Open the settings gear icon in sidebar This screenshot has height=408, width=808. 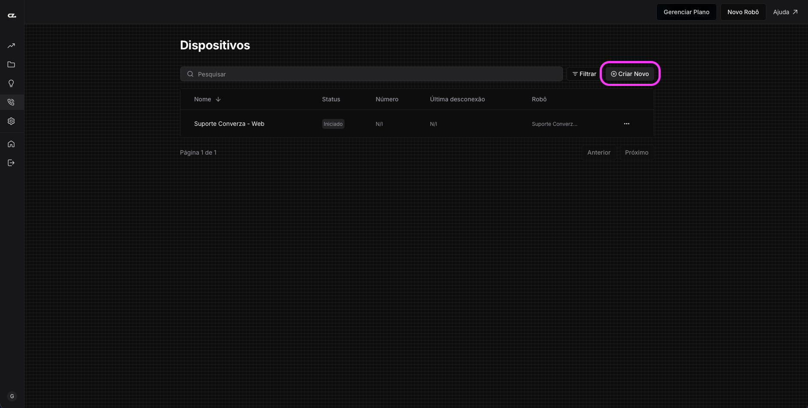(x=12, y=121)
